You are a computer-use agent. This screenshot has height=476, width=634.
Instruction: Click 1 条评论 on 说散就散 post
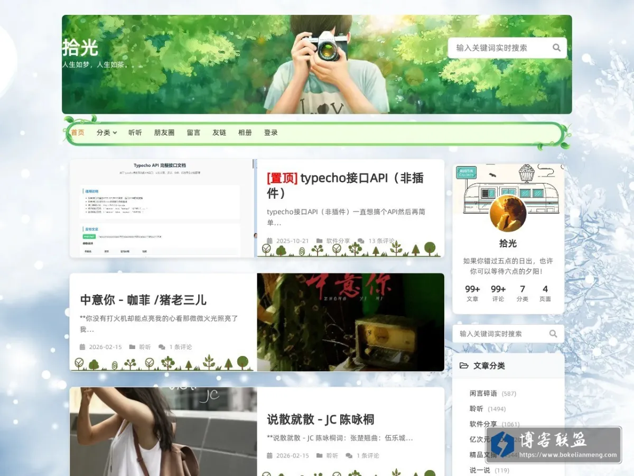(x=368, y=455)
